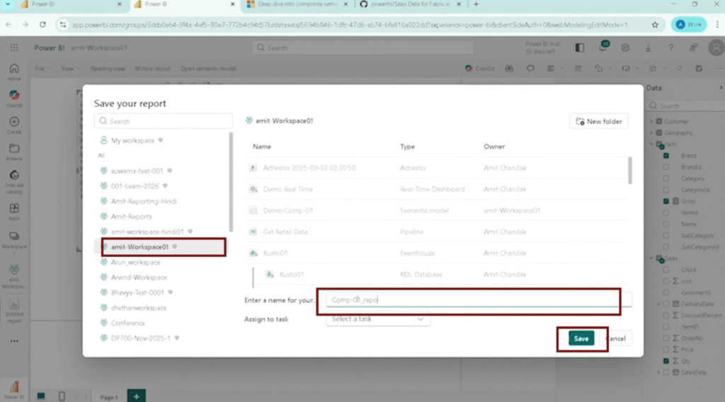The width and height of the screenshot is (725, 402).
Task: Open Copilot in left nav
Action: coord(14,98)
